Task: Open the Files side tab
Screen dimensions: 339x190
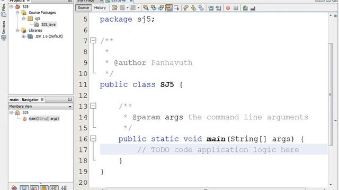Action: (x=4, y=10)
